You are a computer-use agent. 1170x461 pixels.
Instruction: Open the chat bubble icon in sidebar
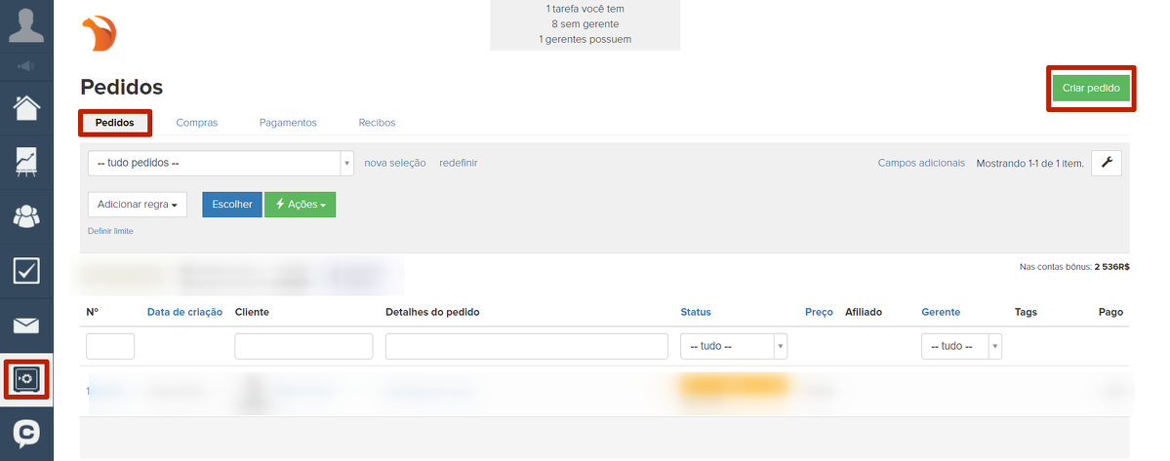pos(26,433)
